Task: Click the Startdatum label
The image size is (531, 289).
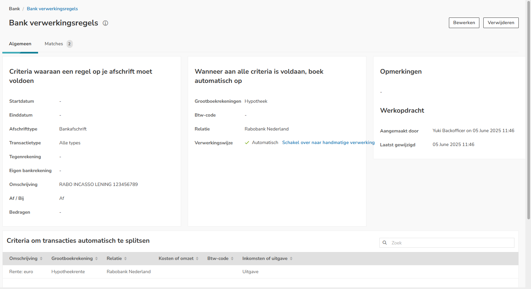Action: tap(22, 101)
